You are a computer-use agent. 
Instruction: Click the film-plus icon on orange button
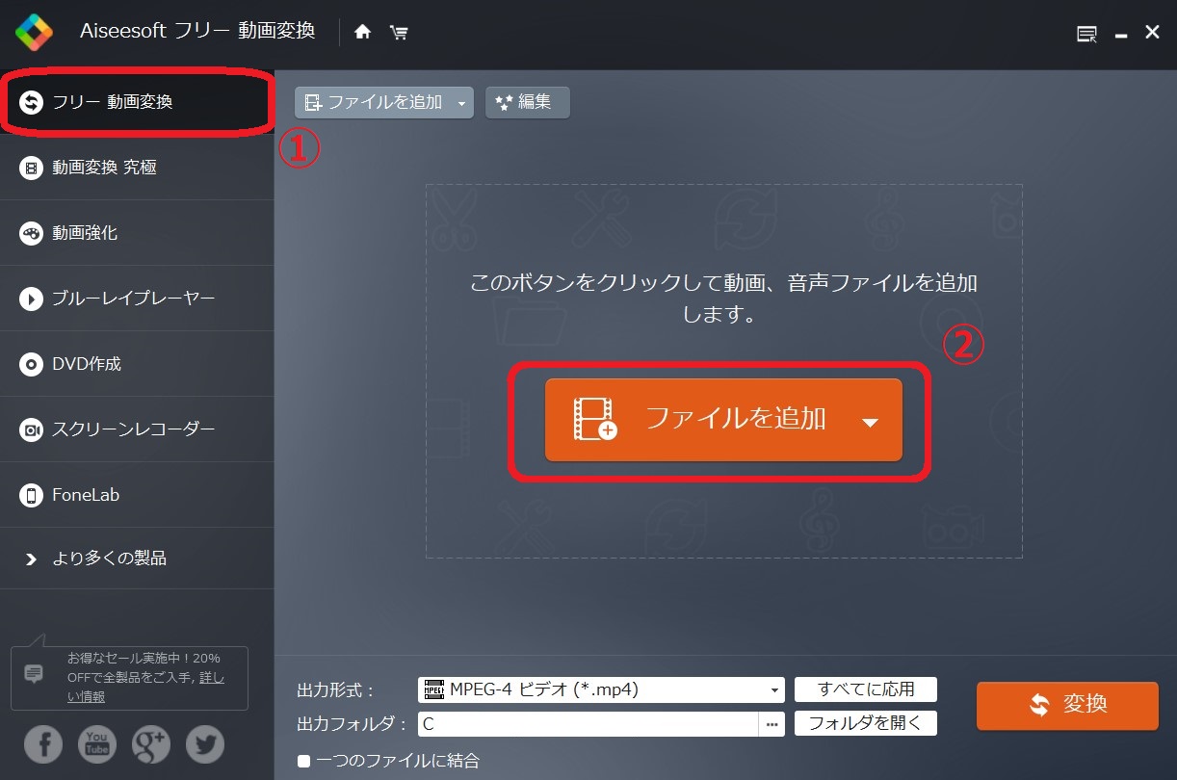point(595,420)
